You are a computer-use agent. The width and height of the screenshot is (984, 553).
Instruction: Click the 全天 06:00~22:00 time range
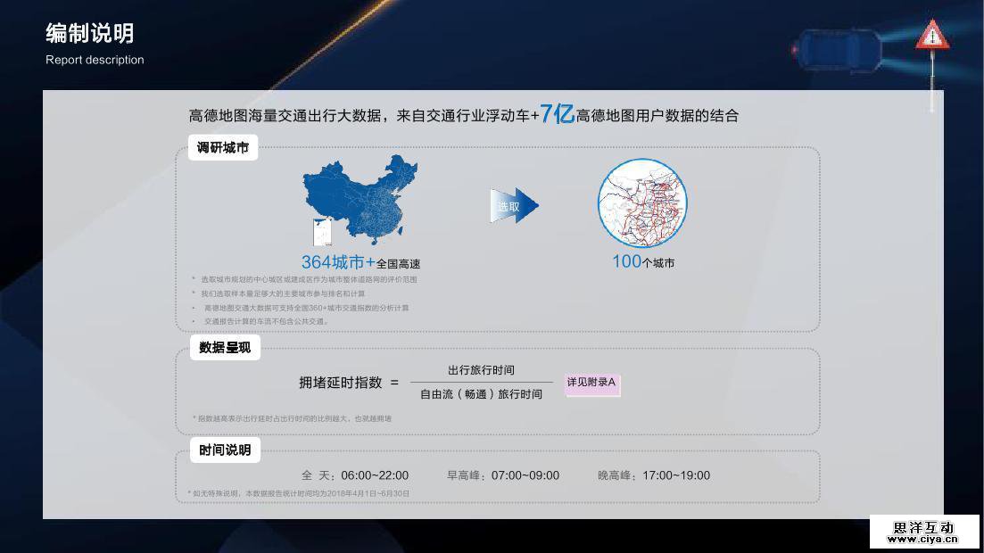(x=355, y=475)
